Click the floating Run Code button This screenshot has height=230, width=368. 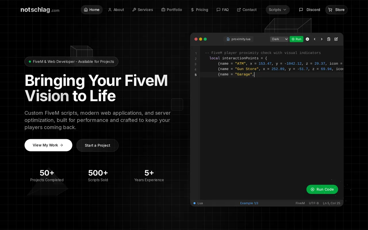[322, 189]
